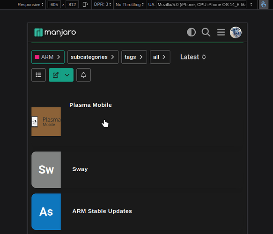The width and height of the screenshot is (273, 234).
Task: Open user agent stepper arrows
Action: (251, 5)
